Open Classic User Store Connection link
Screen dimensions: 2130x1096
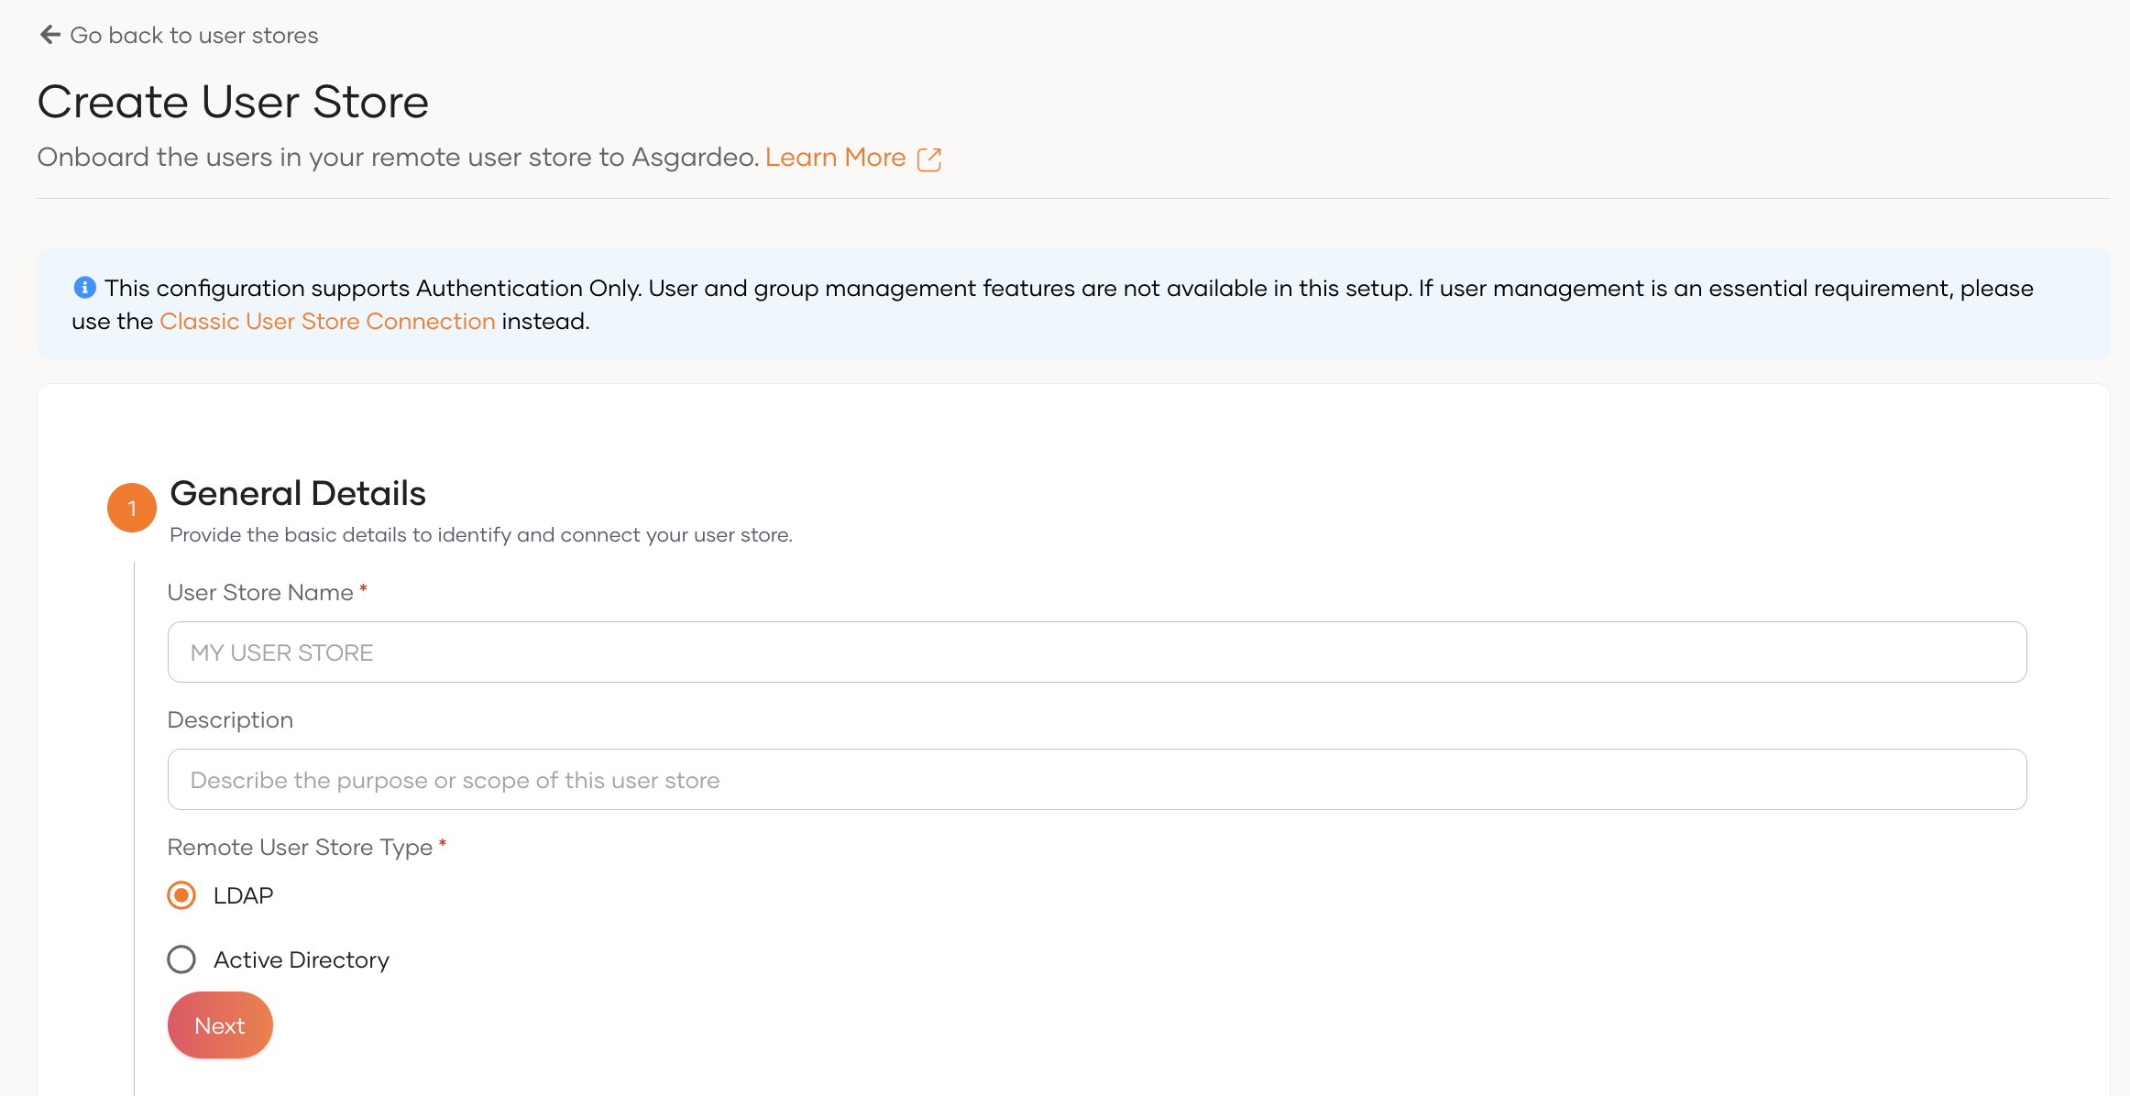(x=327, y=322)
